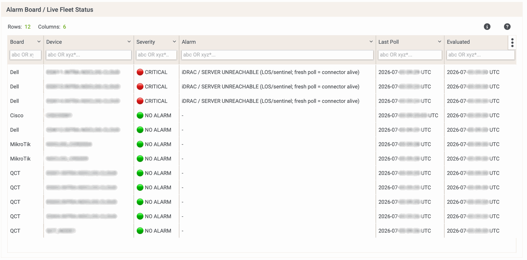Focus the Severity filter input field

tap(156, 55)
